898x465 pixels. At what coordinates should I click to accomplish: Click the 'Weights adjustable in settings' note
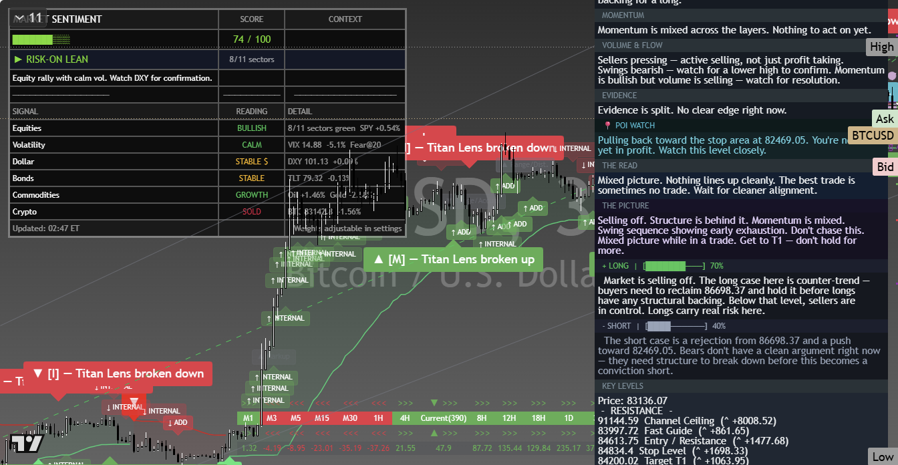pyautogui.click(x=348, y=228)
